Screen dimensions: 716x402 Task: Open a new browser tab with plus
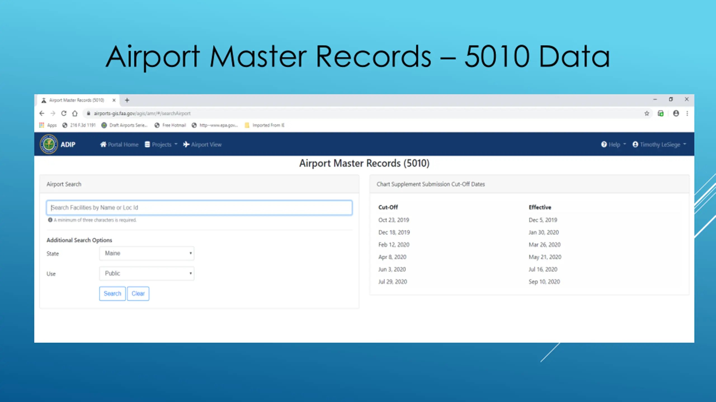click(x=127, y=100)
